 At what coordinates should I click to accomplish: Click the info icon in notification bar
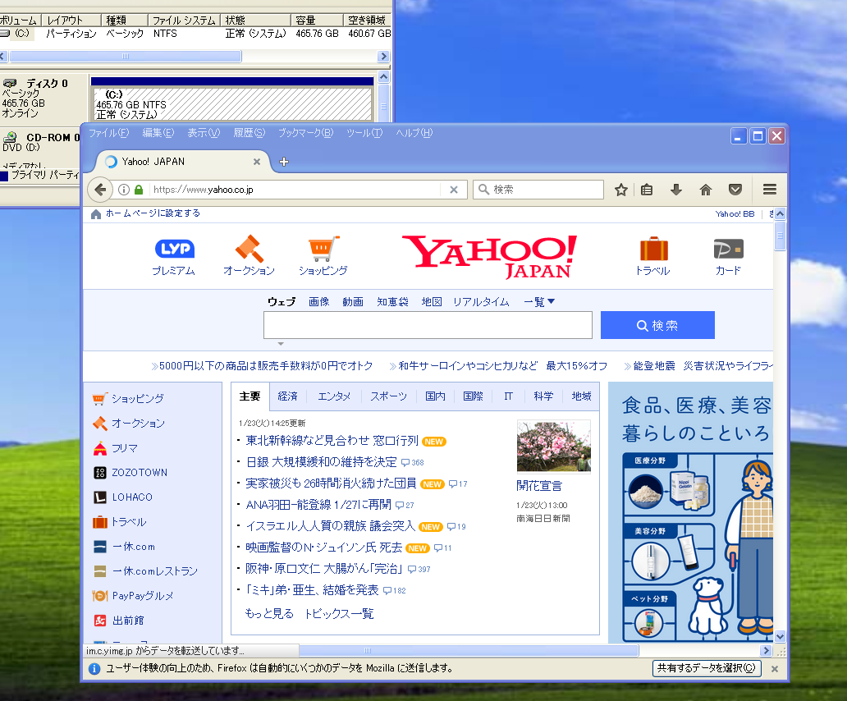pos(94,669)
